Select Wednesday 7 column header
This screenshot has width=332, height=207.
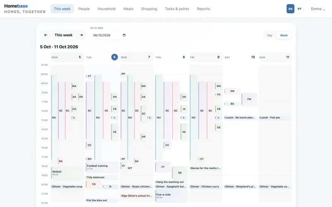[x=137, y=57]
